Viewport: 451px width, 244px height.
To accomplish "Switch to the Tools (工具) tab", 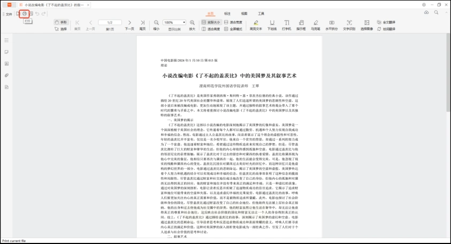I will [261, 13].
